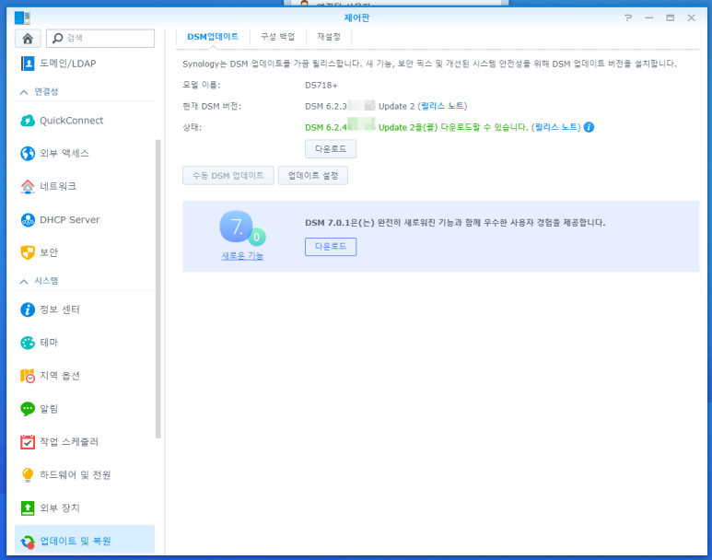This screenshot has width=712, height=560.
Task: Open 작업 스케줄러 calendar icon
Action: click(28, 442)
